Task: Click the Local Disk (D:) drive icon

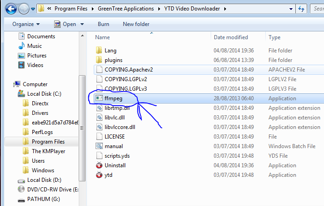Action: 21,181
